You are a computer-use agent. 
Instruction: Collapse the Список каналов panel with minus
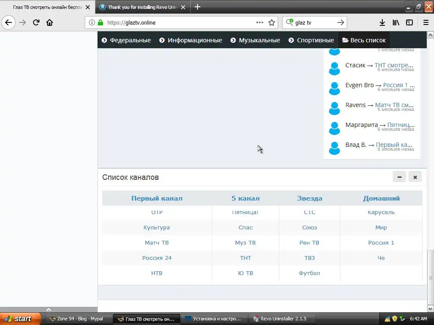tap(399, 177)
